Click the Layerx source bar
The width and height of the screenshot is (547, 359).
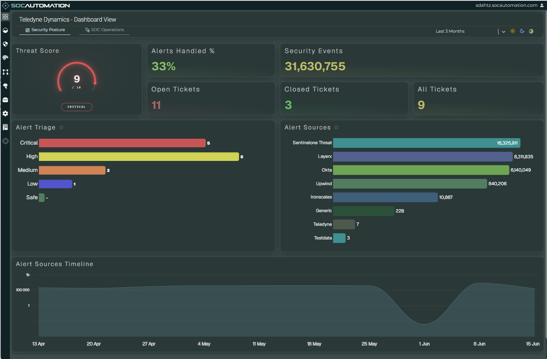pos(423,156)
